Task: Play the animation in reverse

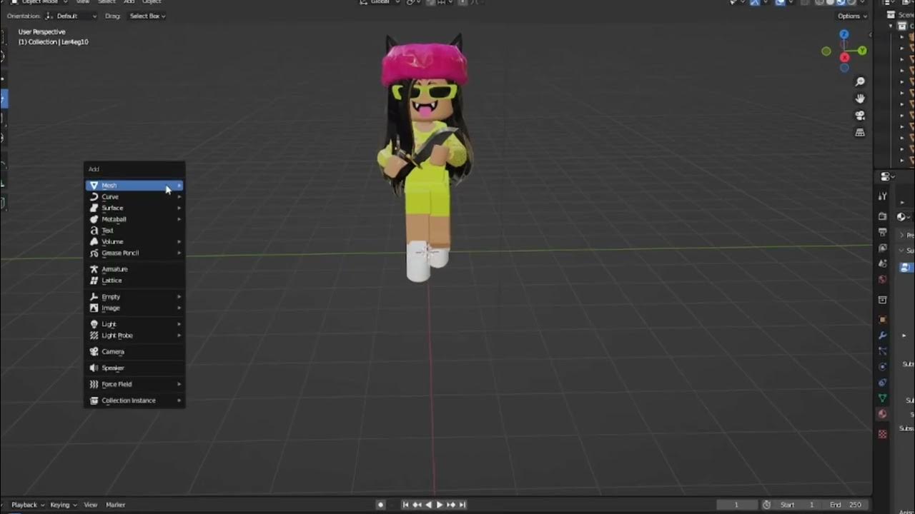Action: coord(429,505)
